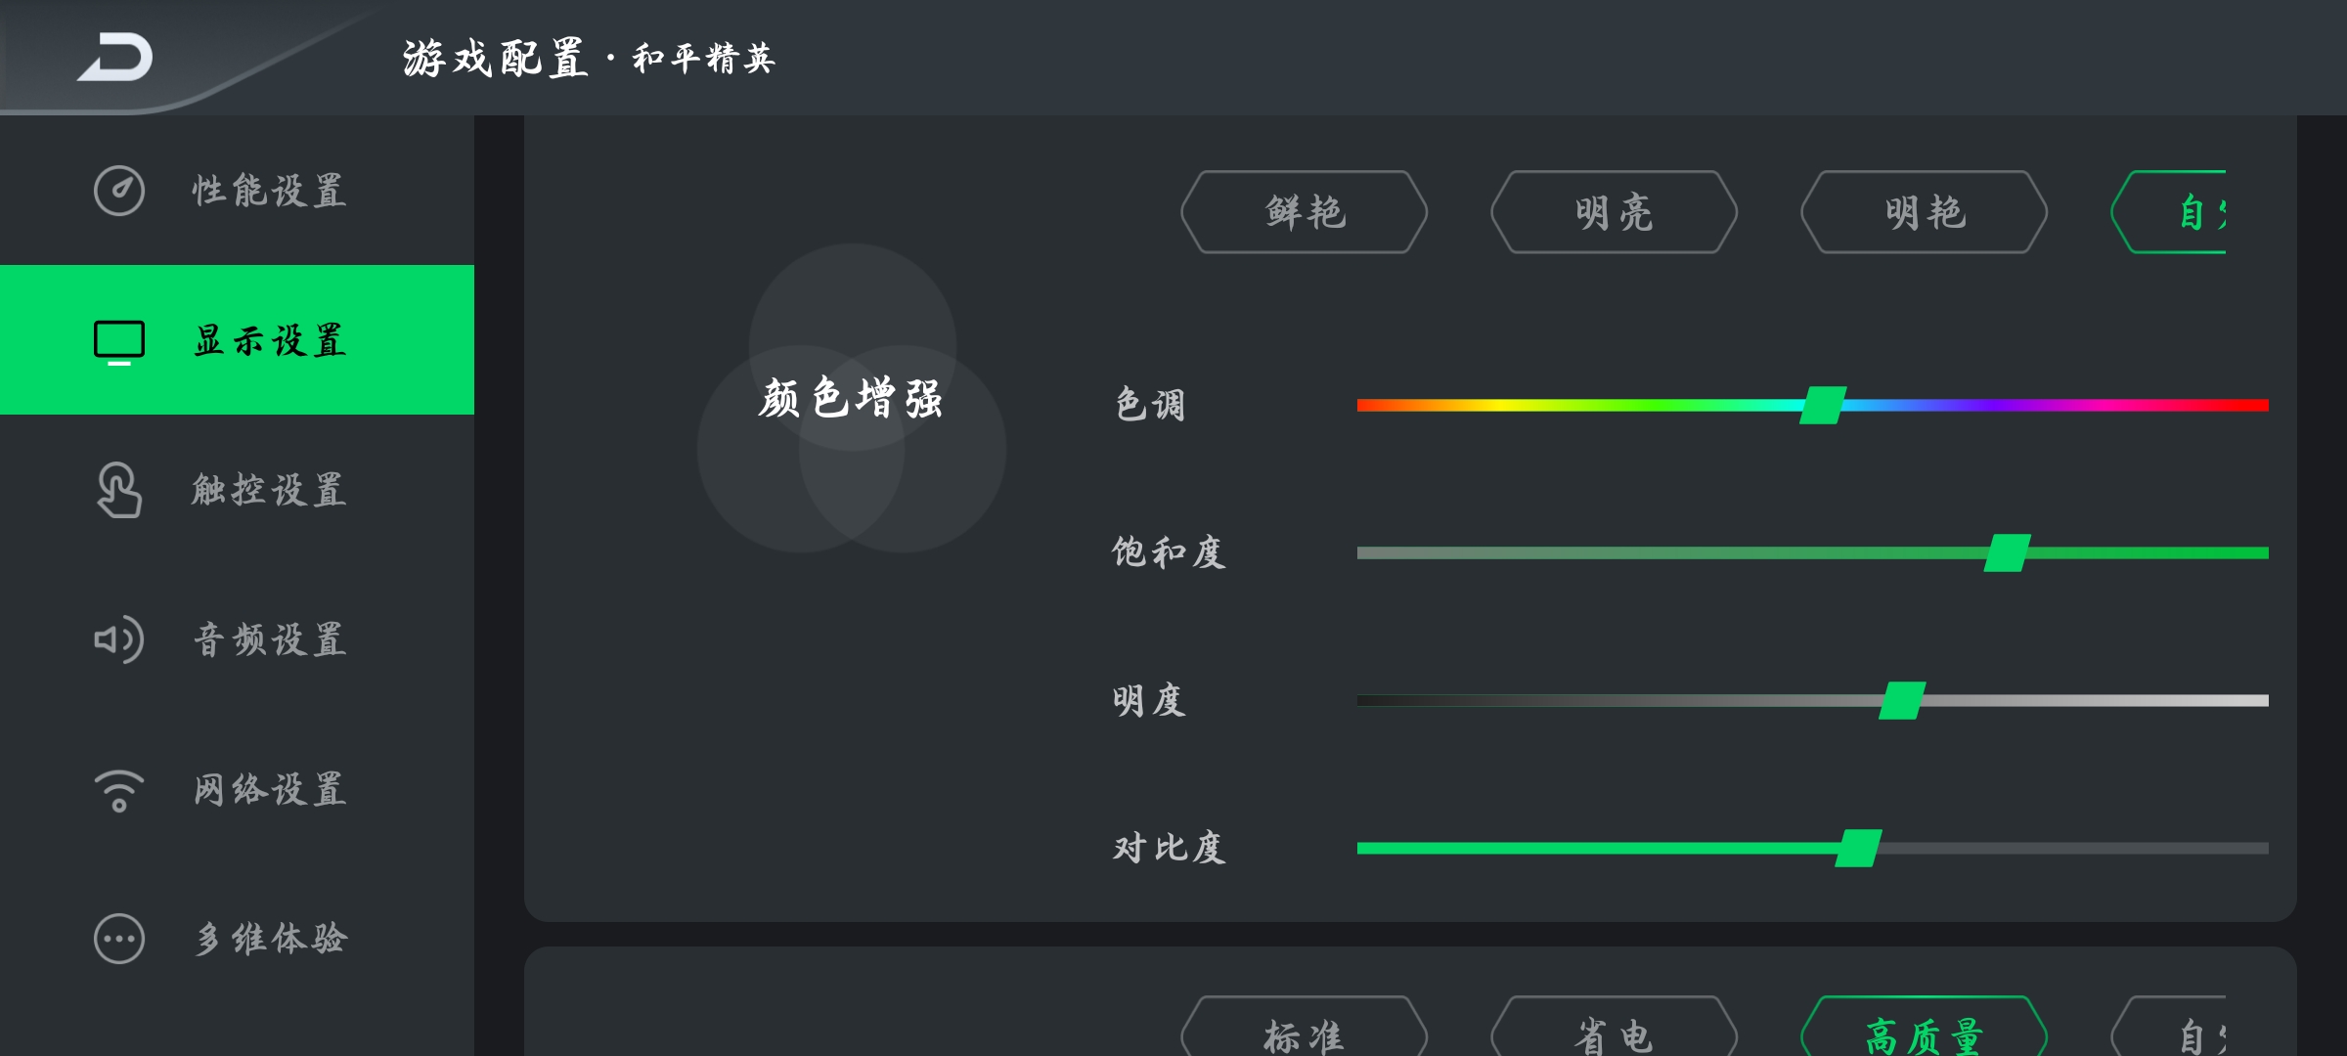Viewport: 2347px width, 1056px height.
Task: Click the 对比度 slider handle
Action: click(1859, 848)
